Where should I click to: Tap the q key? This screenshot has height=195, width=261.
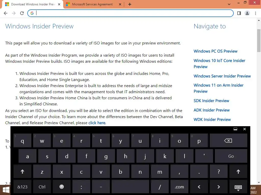pos(22,141)
